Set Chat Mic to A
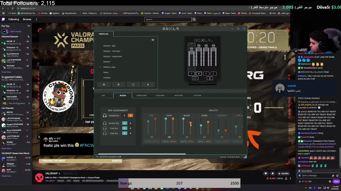The width and height of the screenshot is (341, 191). [124, 133]
